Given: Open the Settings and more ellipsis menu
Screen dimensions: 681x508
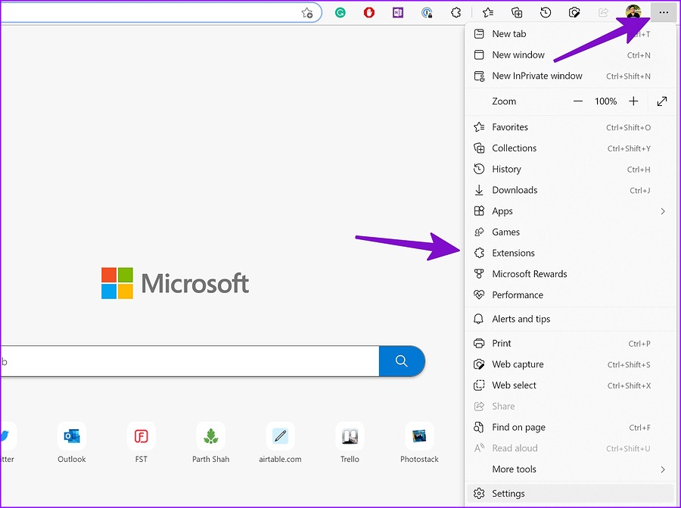Looking at the screenshot, I should (x=663, y=12).
